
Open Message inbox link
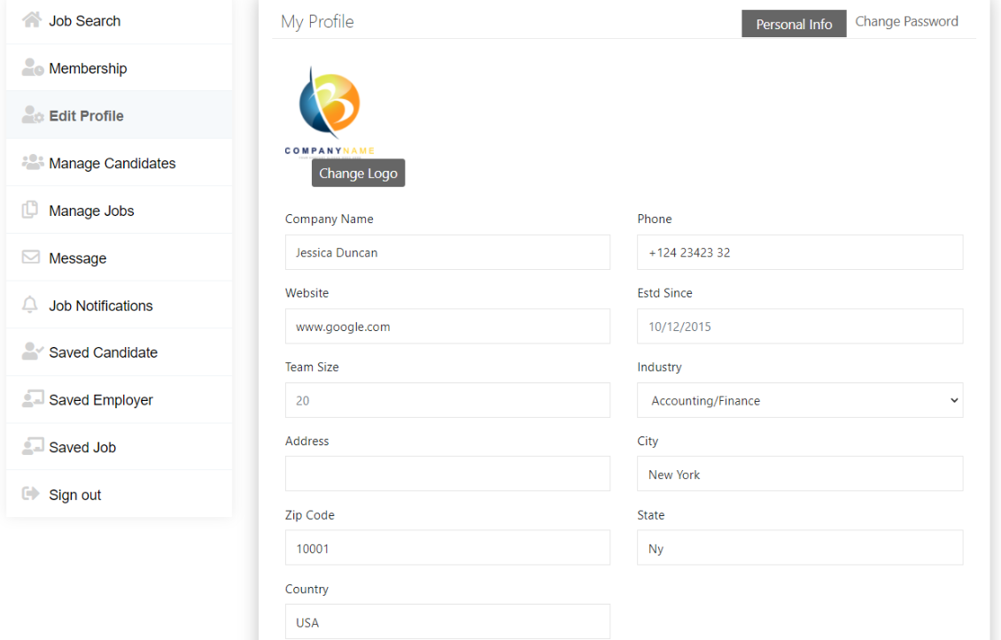(x=119, y=258)
